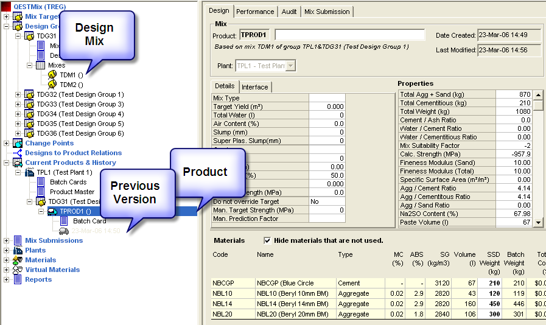Click the TDM2 design mix icon
546x325 pixels.
point(52,85)
